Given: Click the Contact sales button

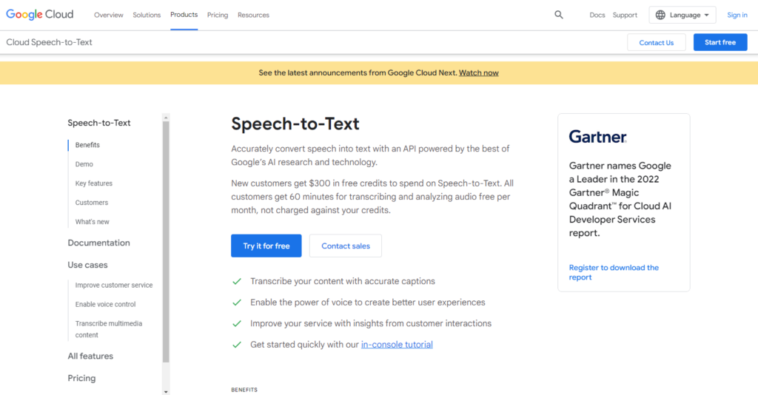Looking at the screenshot, I should click(x=346, y=246).
